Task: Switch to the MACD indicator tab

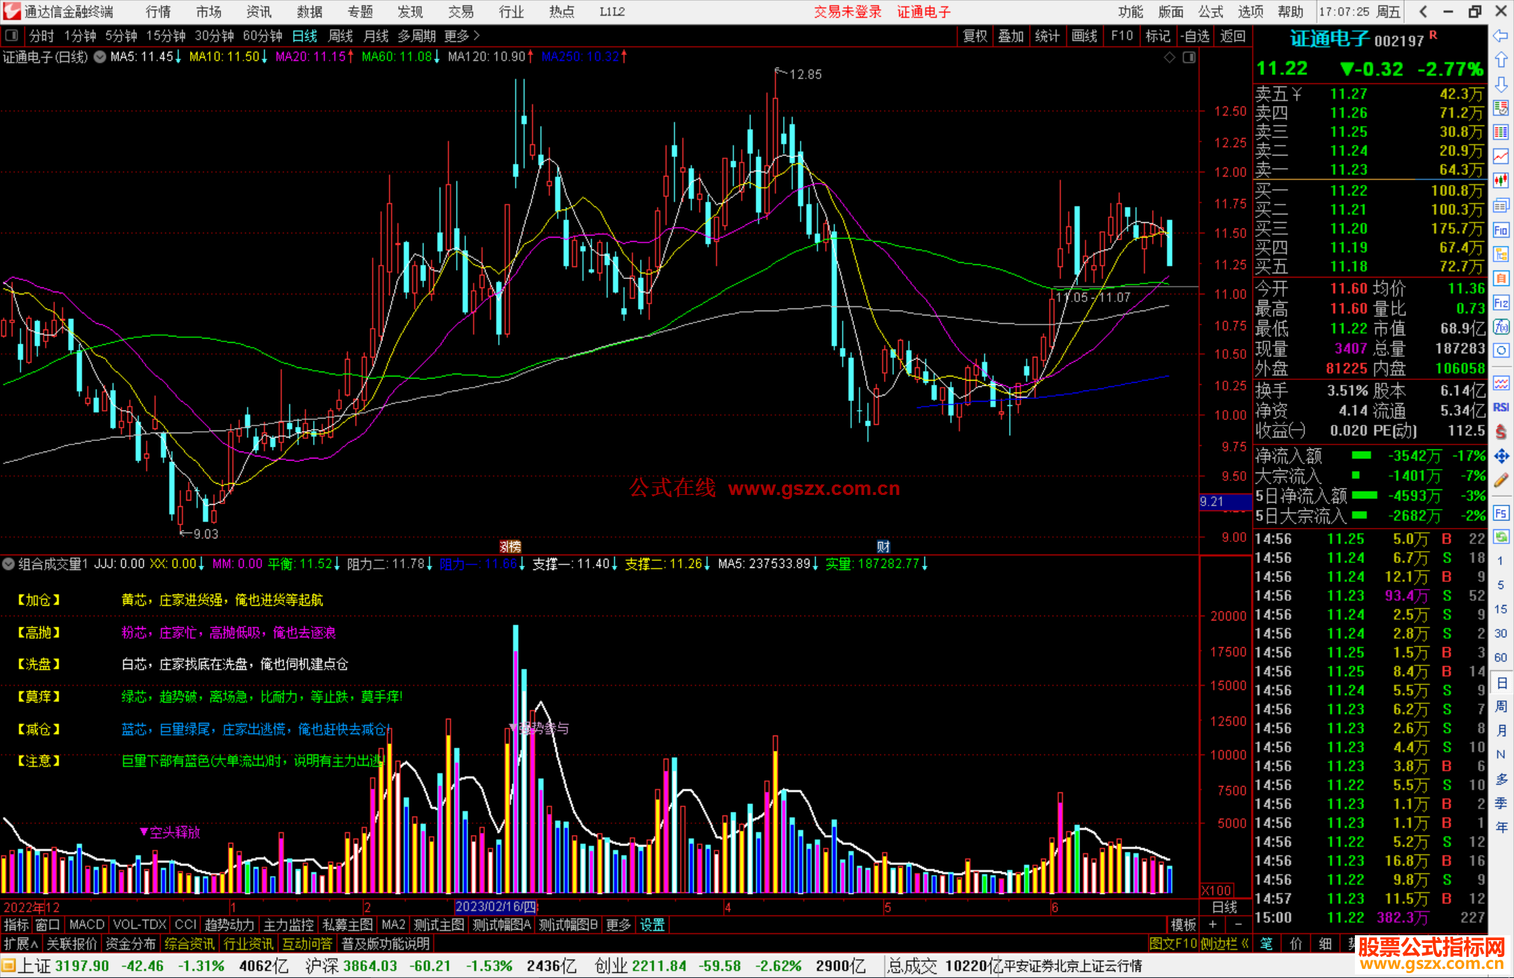Action: (x=86, y=925)
